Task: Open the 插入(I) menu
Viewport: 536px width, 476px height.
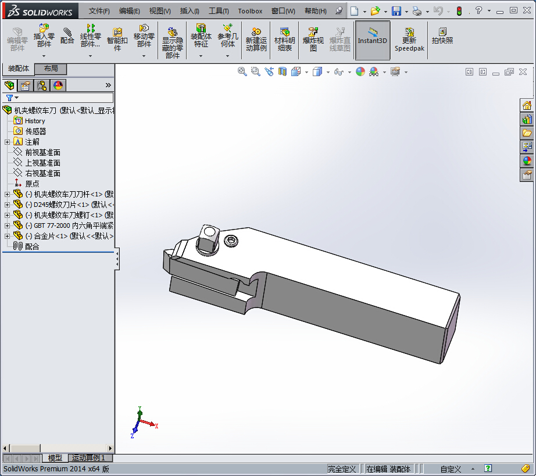Action: pyautogui.click(x=190, y=11)
